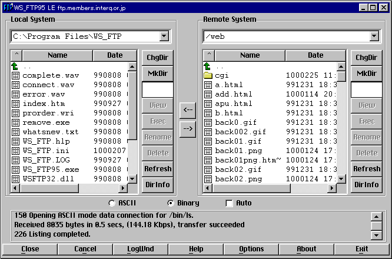The width and height of the screenshot is (392, 259).
Task: Open the About dialog
Action: [307, 249]
